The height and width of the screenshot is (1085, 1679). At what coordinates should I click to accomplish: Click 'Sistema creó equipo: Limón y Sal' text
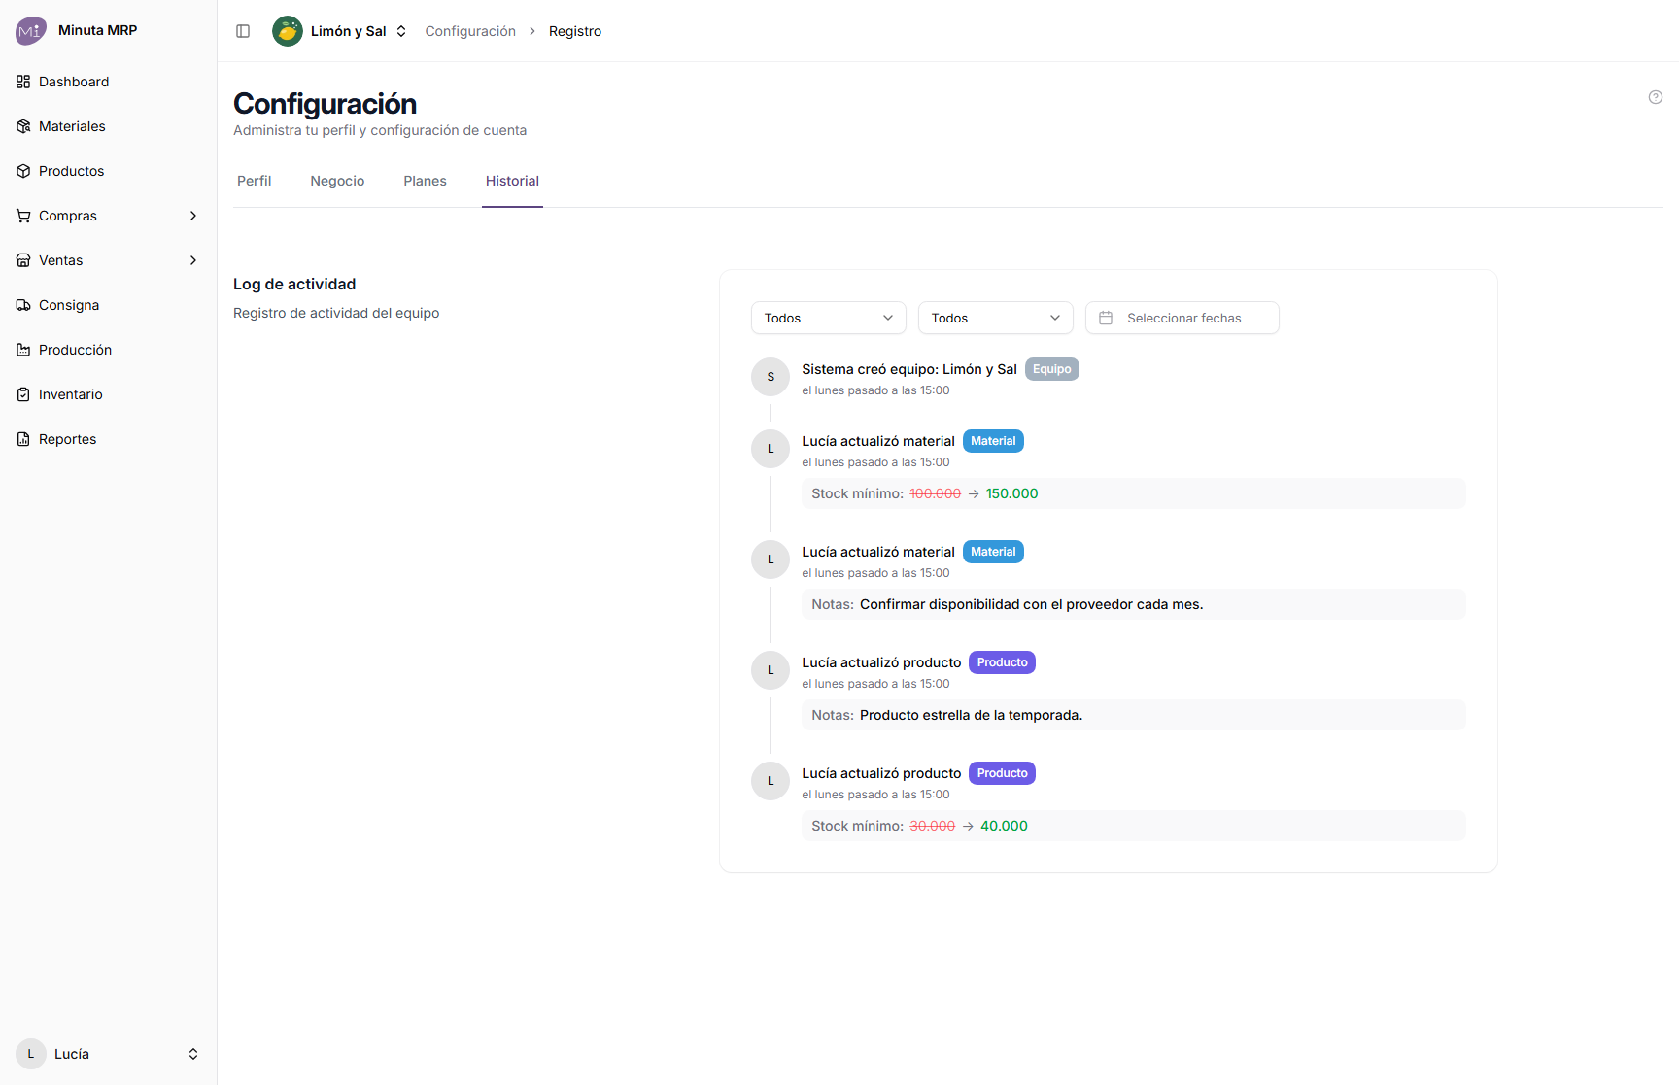[x=909, y=369]
